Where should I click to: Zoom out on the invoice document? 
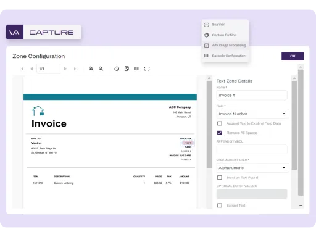coord(101,69)
